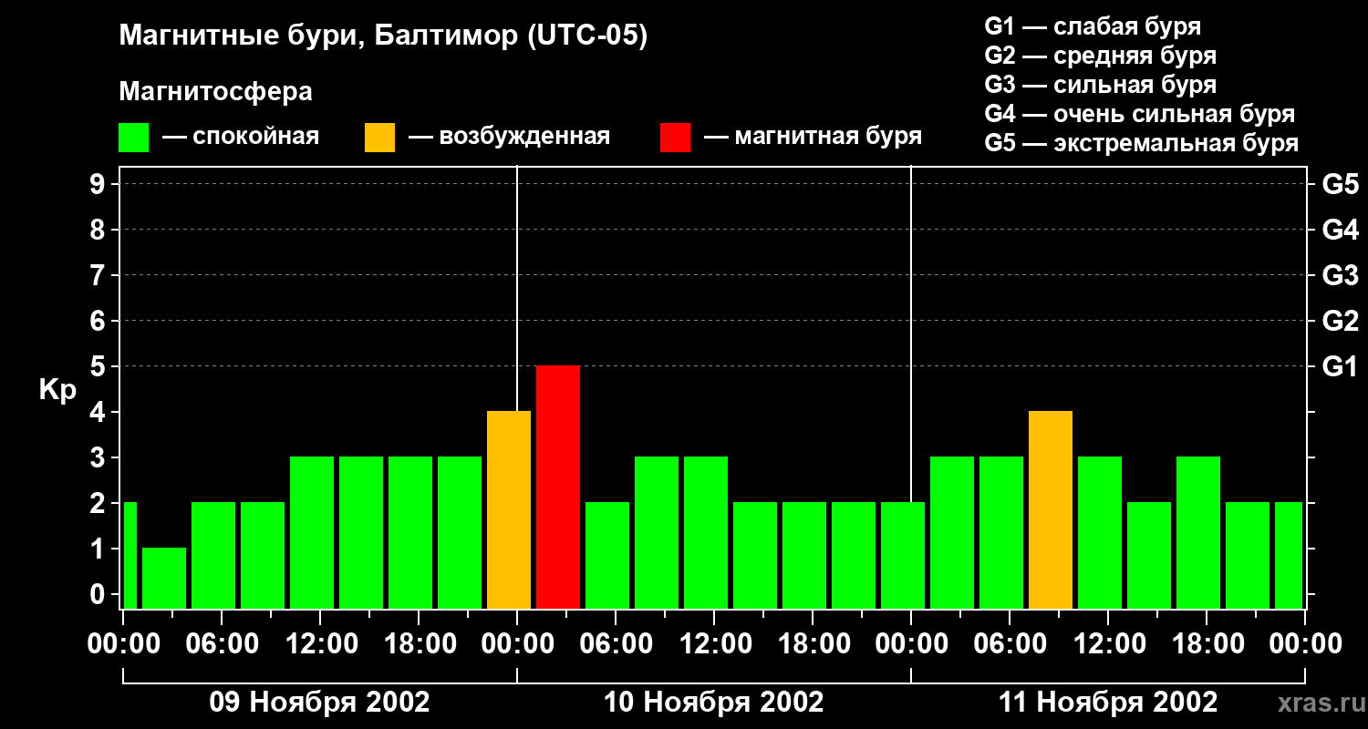Click the chart title 'Магнитные бури, Балтимор (UTC-05)'
Screen dimensions: 1368x729
coord(383,36)
